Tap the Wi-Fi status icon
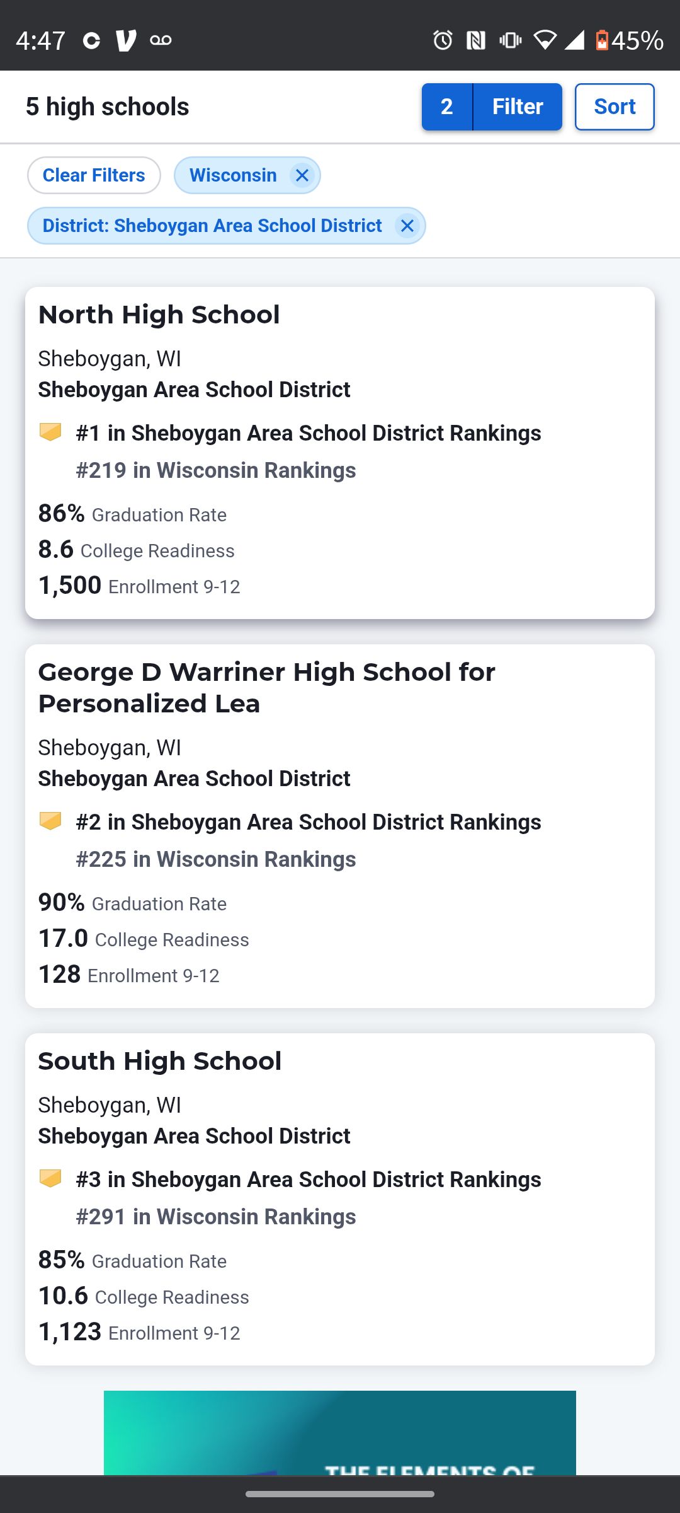680x1513 pixels. tap(545, 40)
